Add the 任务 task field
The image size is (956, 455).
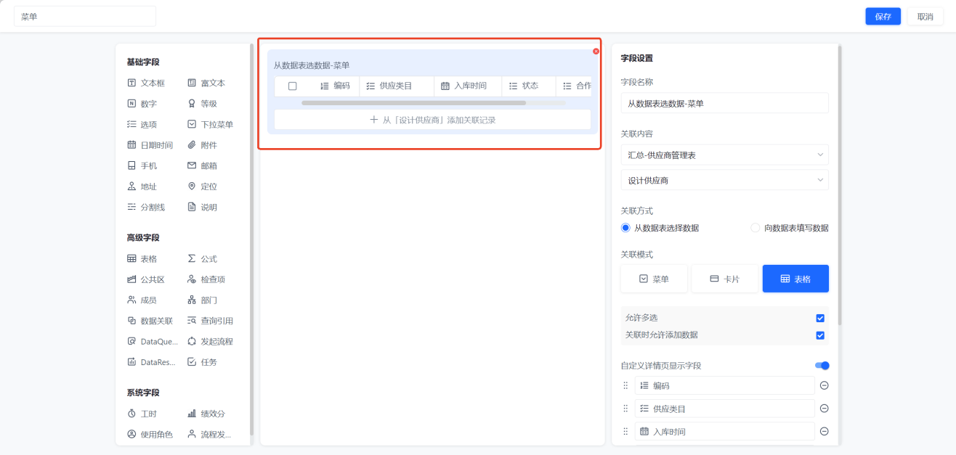tap(203, 362)
